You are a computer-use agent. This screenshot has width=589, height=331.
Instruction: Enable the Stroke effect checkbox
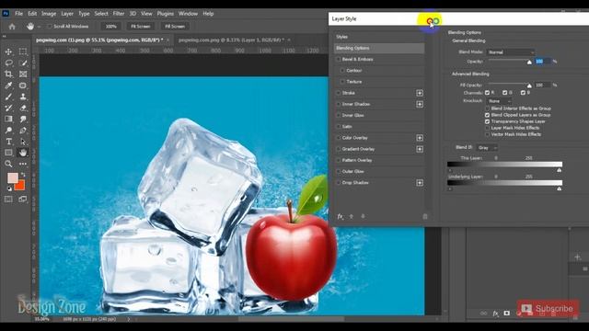338,93
